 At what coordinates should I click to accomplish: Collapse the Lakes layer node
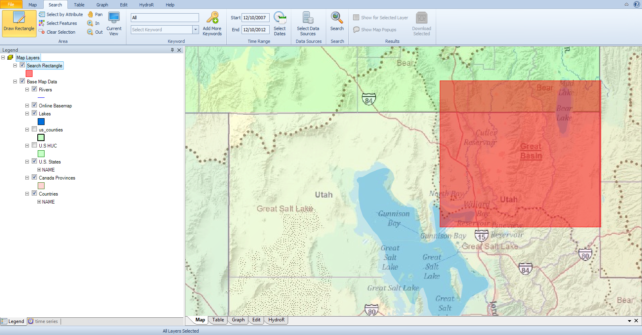point(27,114)
